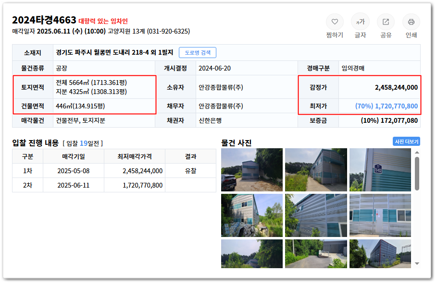437x284 pixels.
Task: Click the 사진 더보기 button
Action: (406, 142)
